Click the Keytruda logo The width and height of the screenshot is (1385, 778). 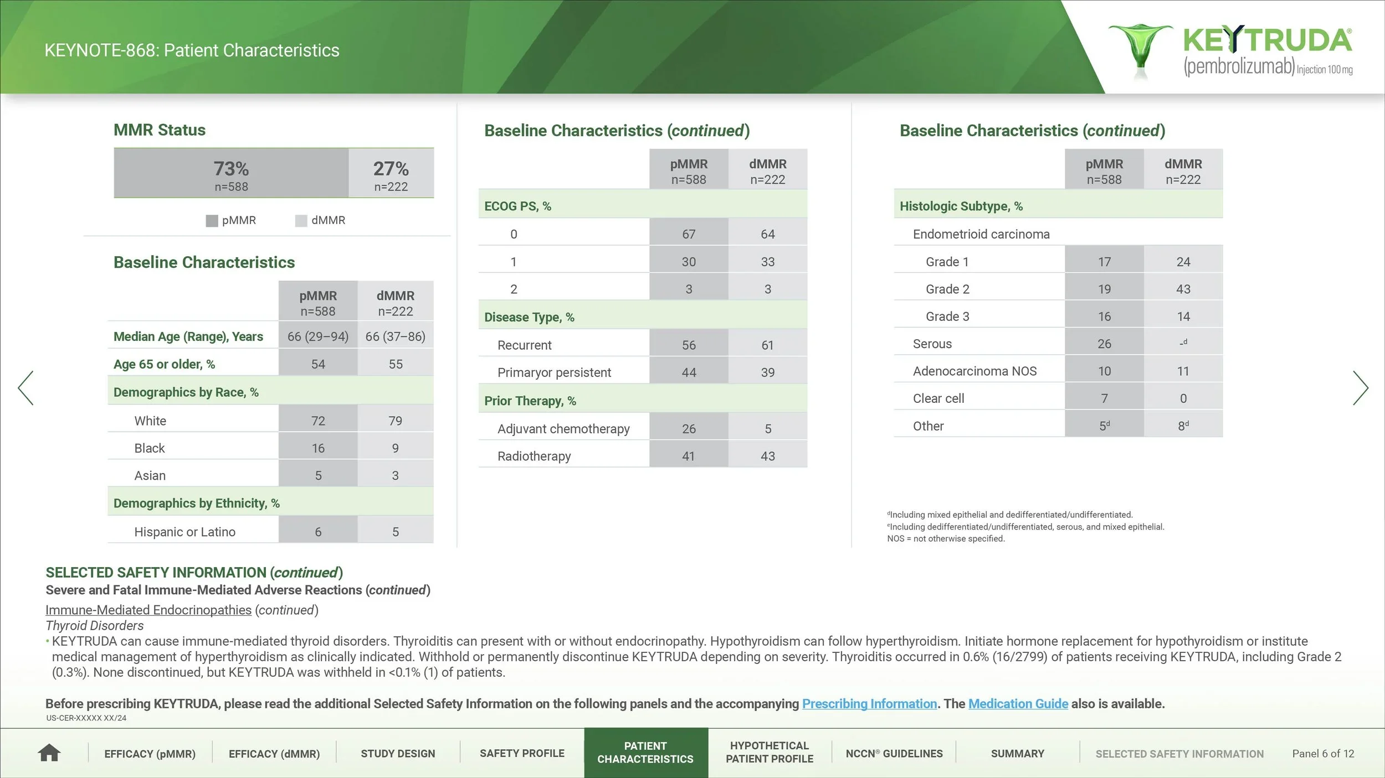tap(1230, 51)
